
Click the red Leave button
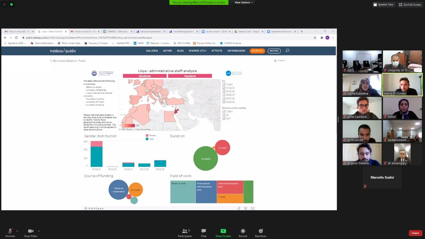tap(415, 233)
